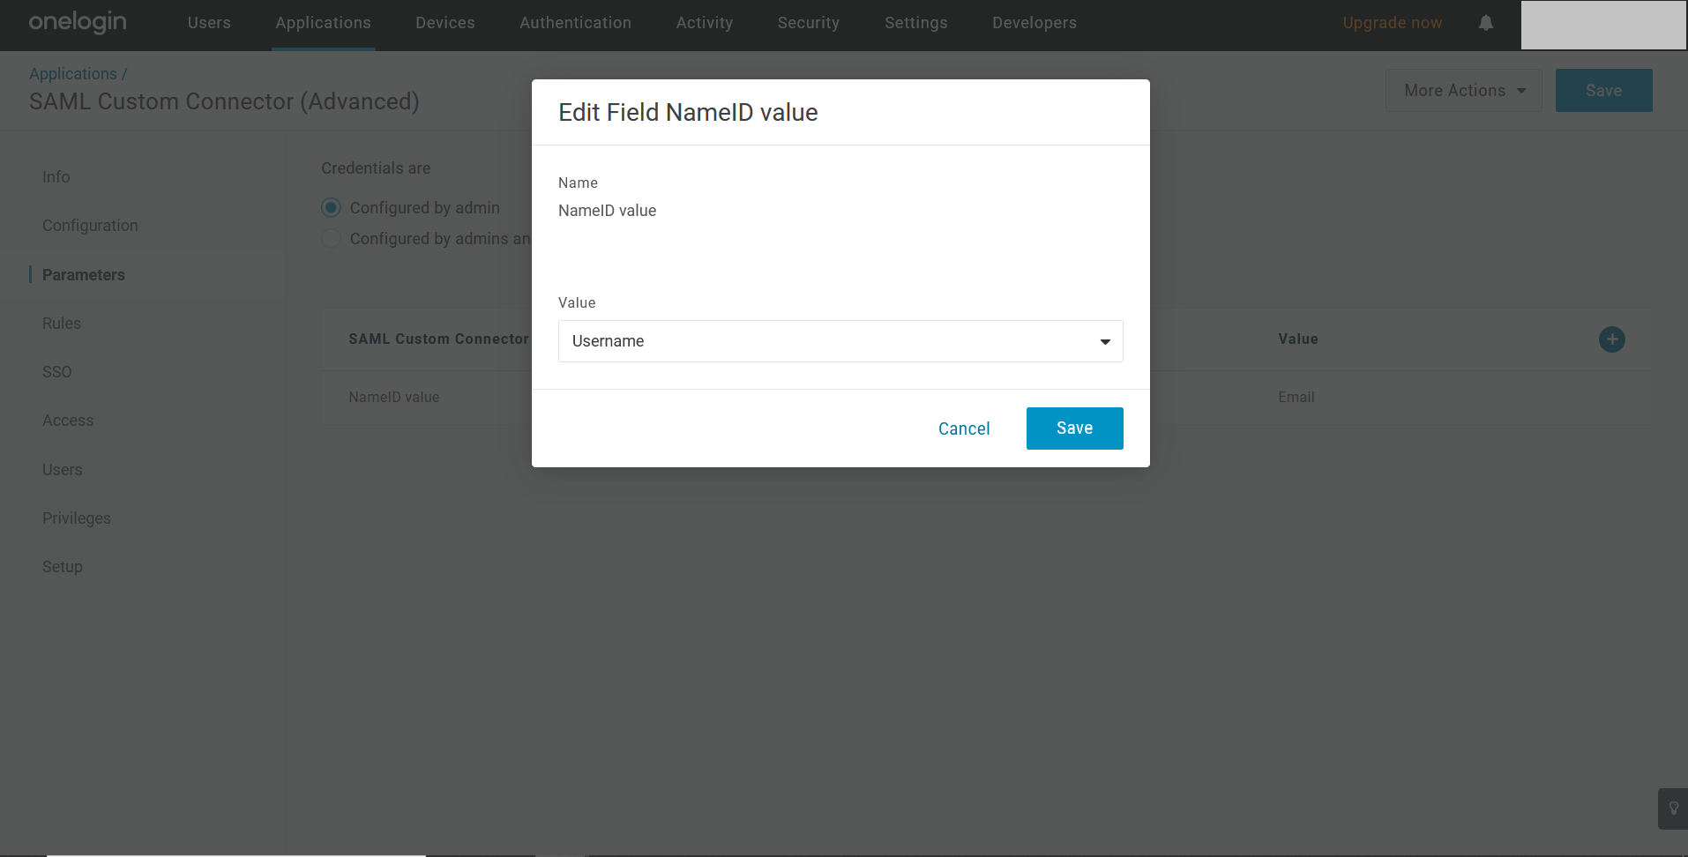
Task: Click the notification bell icon
Action: pos(1486,23)
